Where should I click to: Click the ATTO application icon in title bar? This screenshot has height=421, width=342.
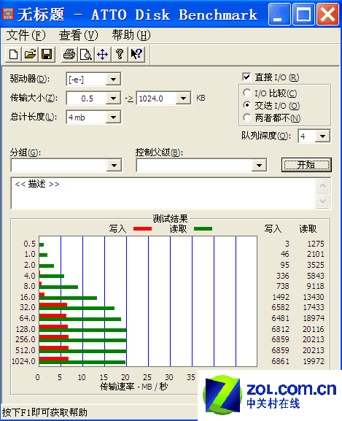click(8, 14)
